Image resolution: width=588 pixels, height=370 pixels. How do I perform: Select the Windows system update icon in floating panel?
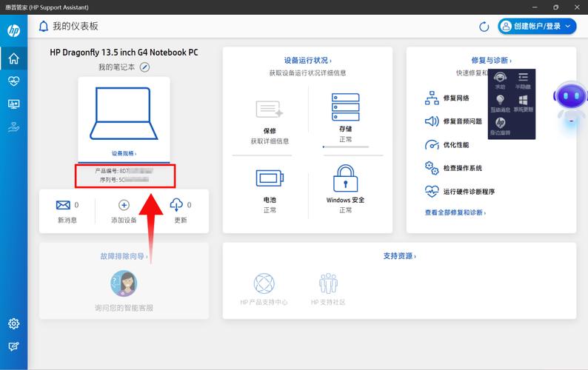[x=524, y=101]
